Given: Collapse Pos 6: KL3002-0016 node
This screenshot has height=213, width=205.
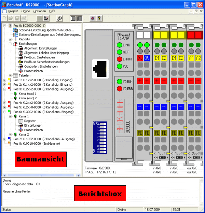Looking at the screenshot, I should tap(5, 112).
